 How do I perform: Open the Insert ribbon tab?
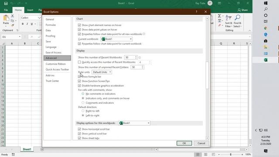pos(30,10)
